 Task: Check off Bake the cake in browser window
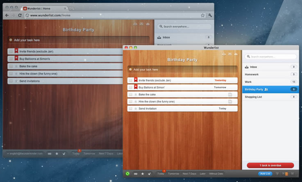11,66
